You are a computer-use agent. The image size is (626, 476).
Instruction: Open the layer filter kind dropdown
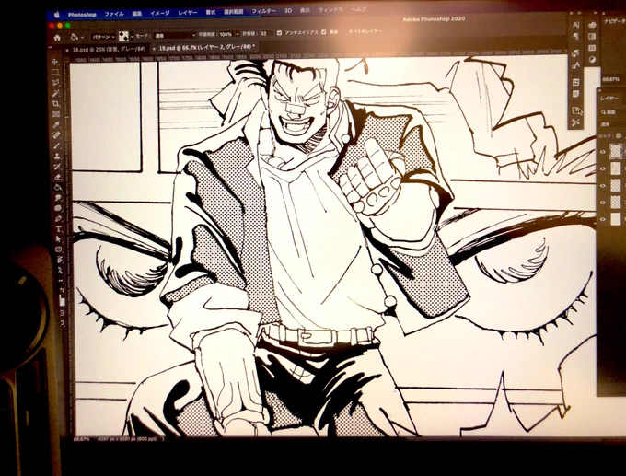coord(614,112)
